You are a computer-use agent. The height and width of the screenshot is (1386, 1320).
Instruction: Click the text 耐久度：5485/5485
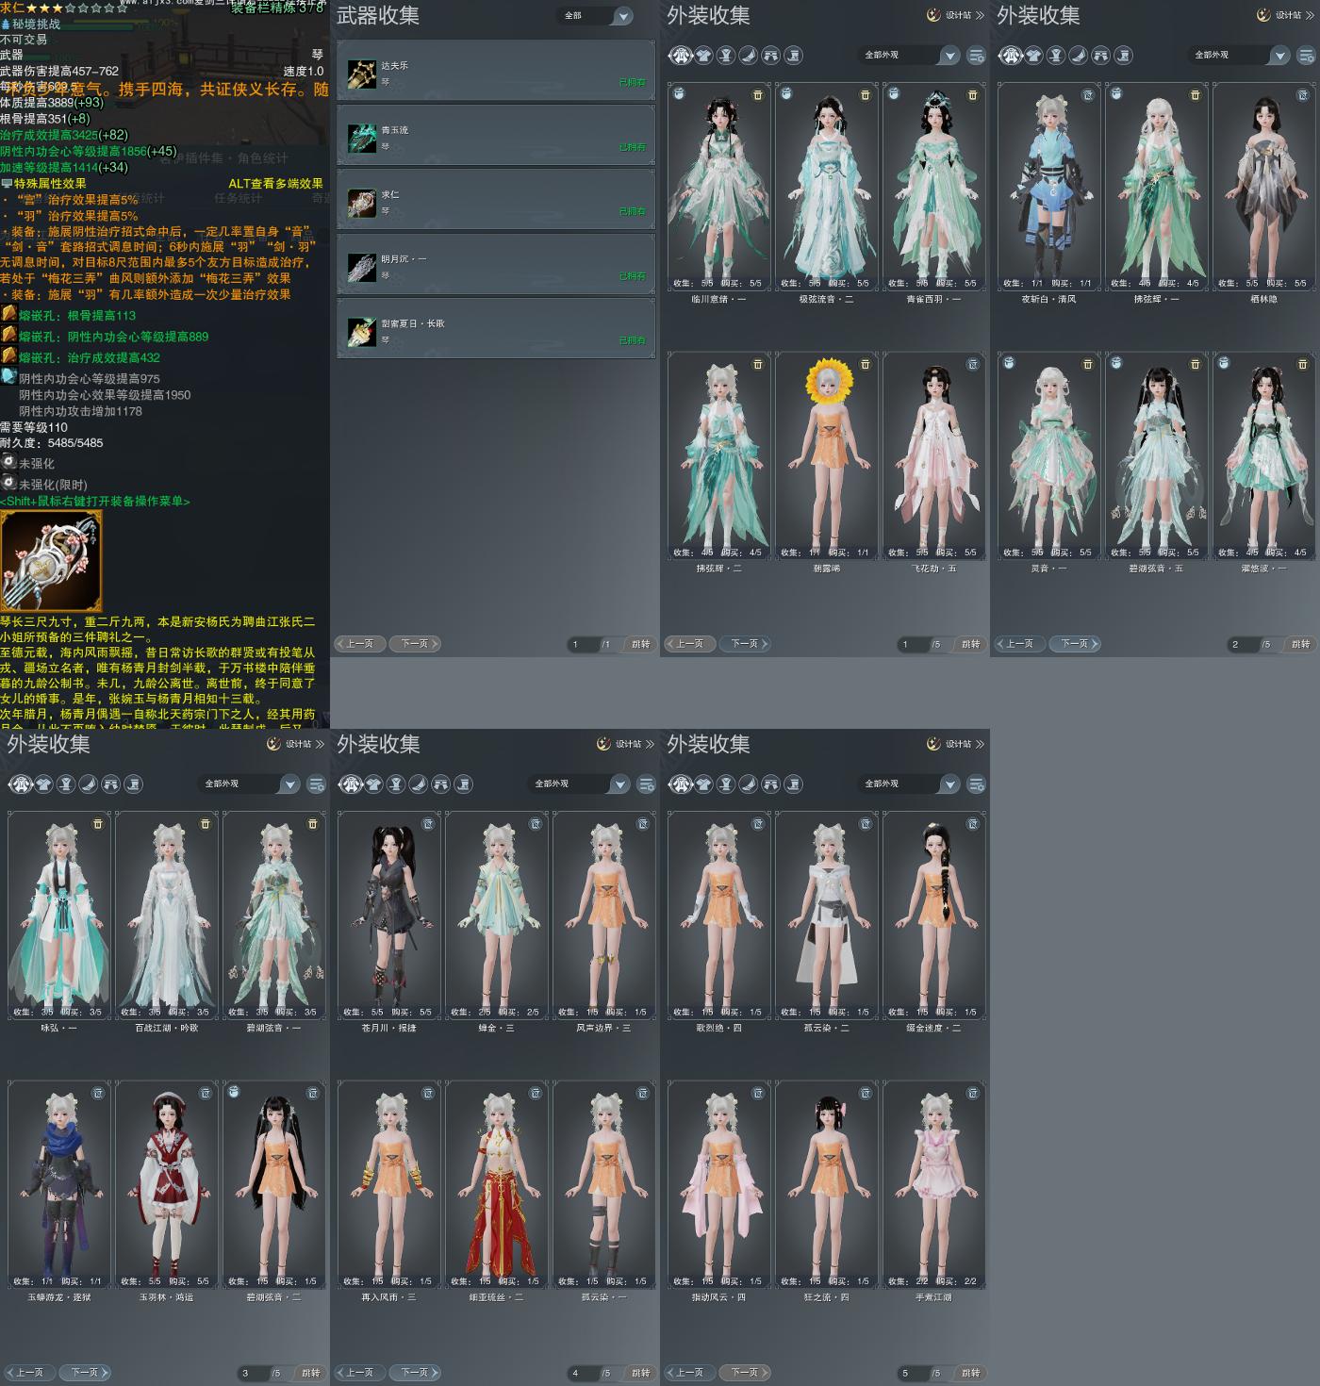(x=52, y=443)
